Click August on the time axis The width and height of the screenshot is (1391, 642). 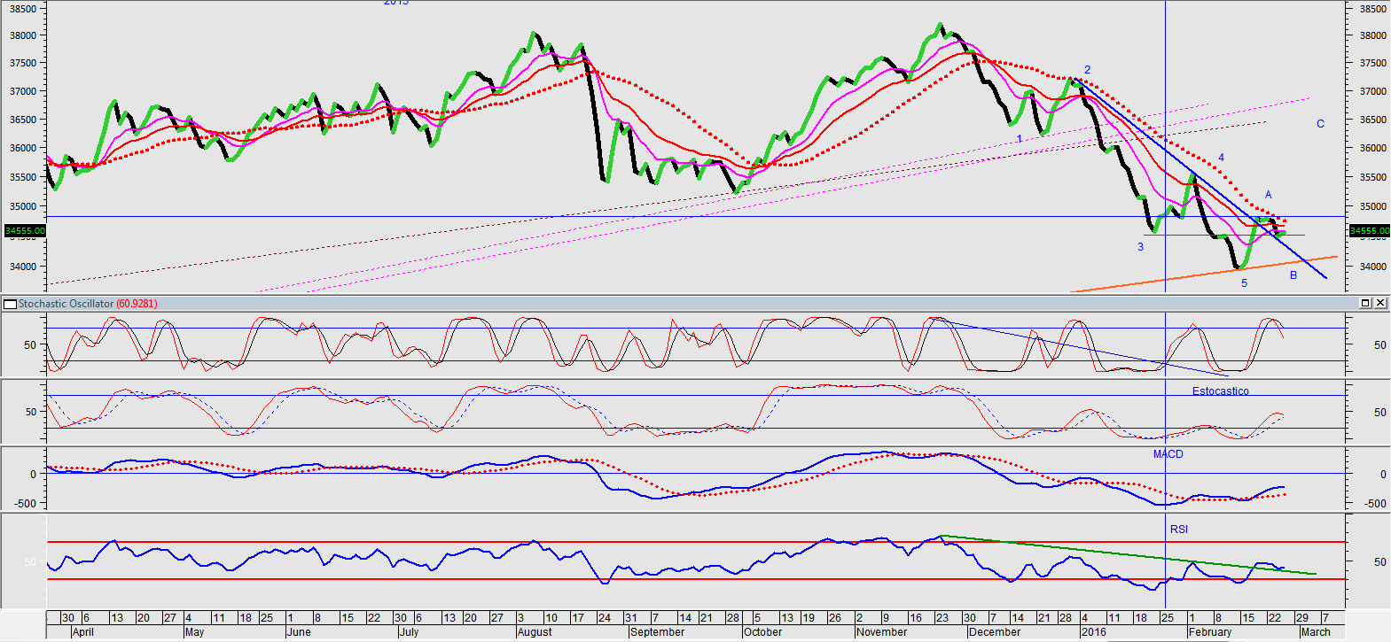coord(535,632)
